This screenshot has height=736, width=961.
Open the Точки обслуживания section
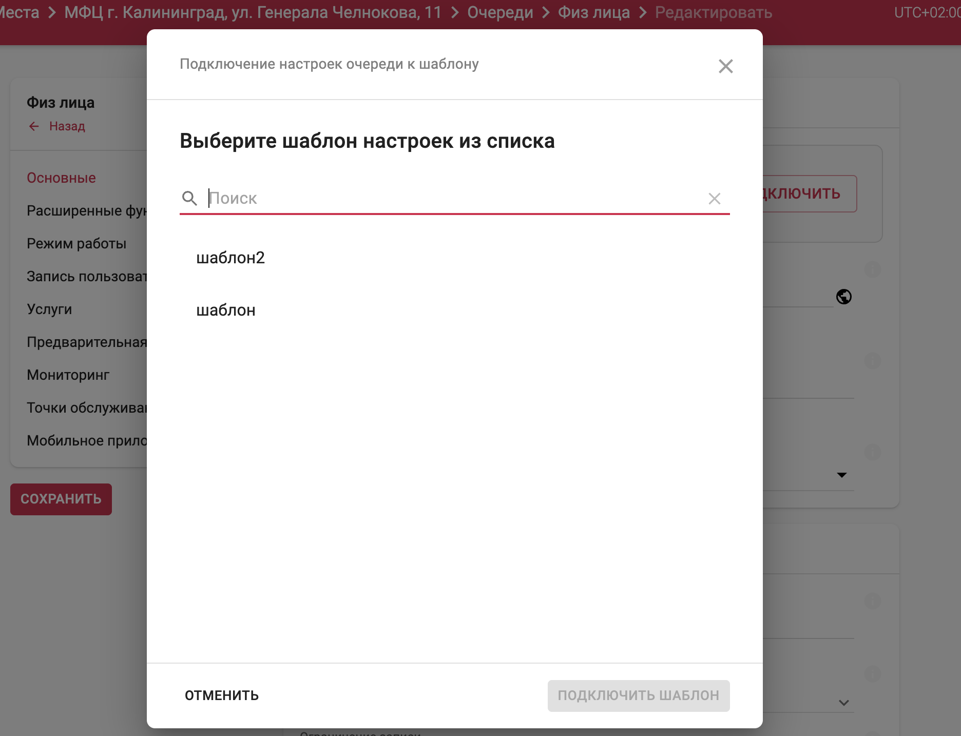pos(87,408)
